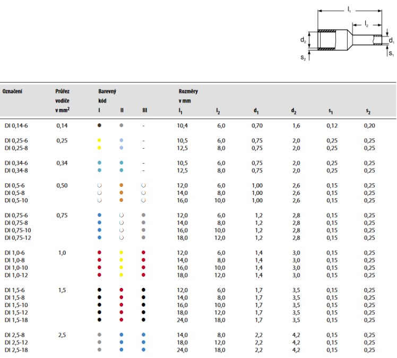Select the 'DI 1,5-8' row label
Image resolution: width=397 pixels, height=358 pixels.
[15, 297]
